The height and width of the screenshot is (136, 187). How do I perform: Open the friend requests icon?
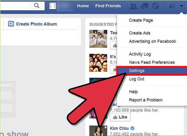coord(133,6)
